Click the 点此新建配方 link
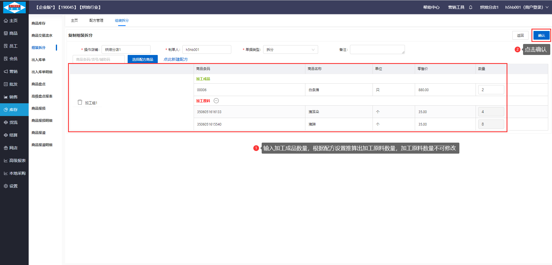The width and height of the screenshot is (552, 265). click(x=175, y=59)
